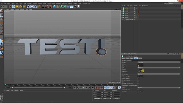Select Texture mode checkered icon in left sidebar
183x103 pixels.
[x=2, y=19]
